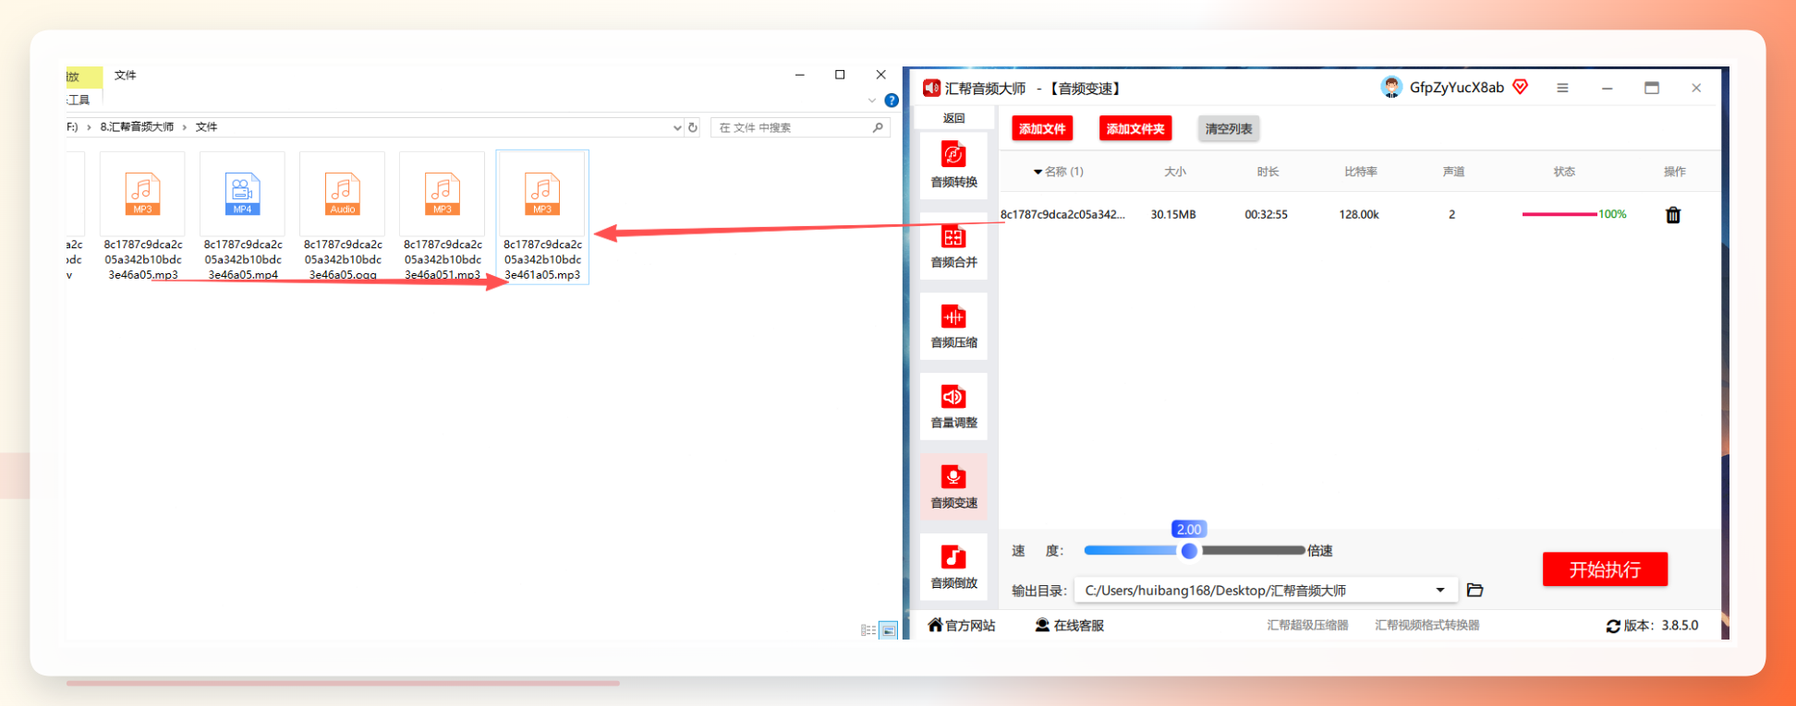The height and width of the screenshot is (706, 1796).
Task: Click the 声道 column header
Action: click(x=1453, y=172)
